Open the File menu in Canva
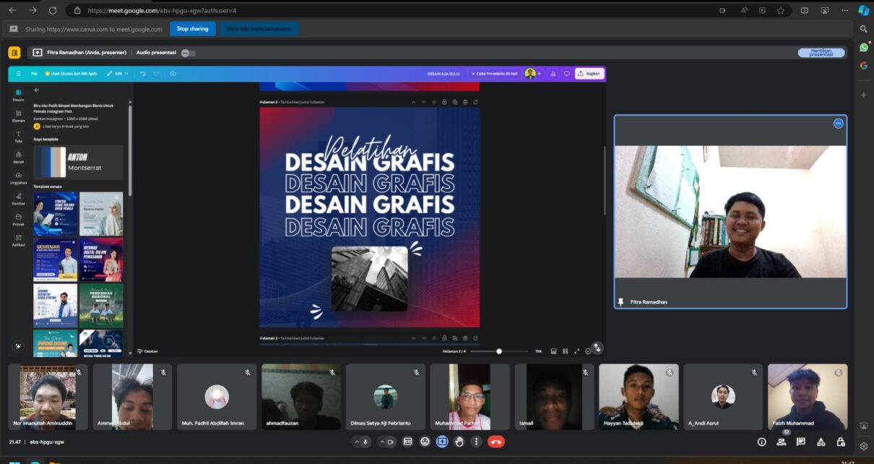874x464 pixels. [x=34, y=74]
